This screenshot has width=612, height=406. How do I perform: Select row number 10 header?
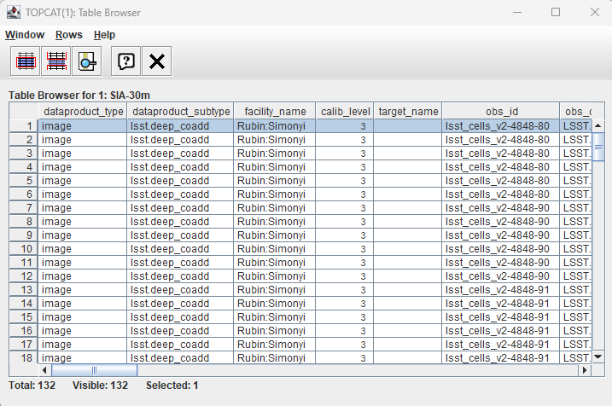tap(23, 249)
